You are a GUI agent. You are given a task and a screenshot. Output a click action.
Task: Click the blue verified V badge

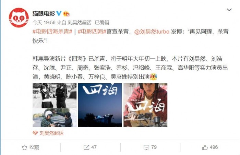[59, 13]
